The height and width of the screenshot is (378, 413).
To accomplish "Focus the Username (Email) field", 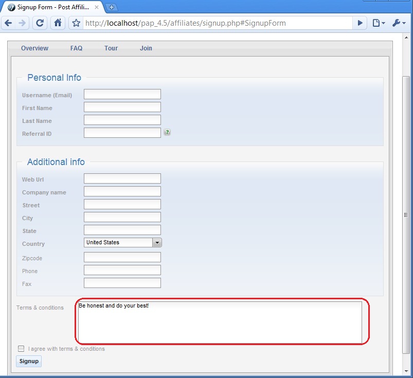I will 122,94.
